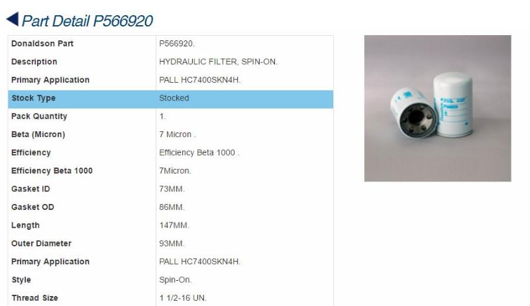
Task: Select the Outer Diameter 93MM value
Action: point(172,244)
